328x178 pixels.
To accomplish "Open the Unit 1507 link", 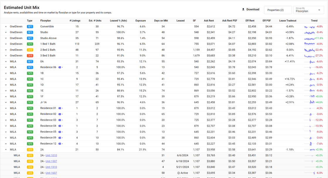I will click(x=51, y=161).
